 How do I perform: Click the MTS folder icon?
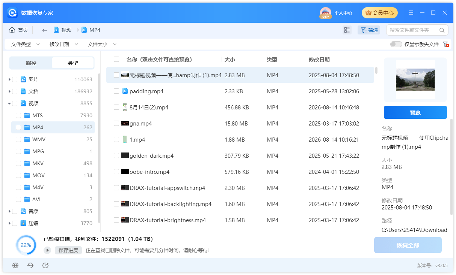[x=27, y=115]
